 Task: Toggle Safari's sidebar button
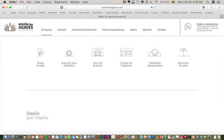[28, 7]
